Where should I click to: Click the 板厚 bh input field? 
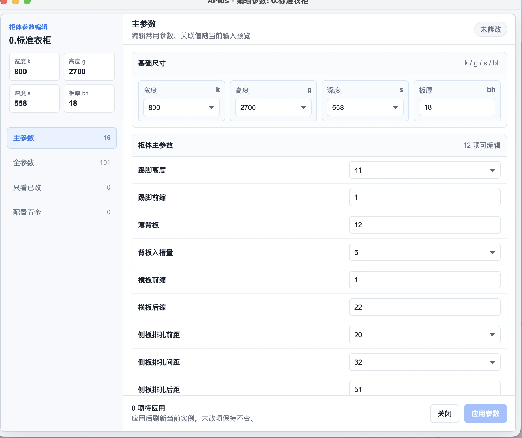click(x=457, y=107)
